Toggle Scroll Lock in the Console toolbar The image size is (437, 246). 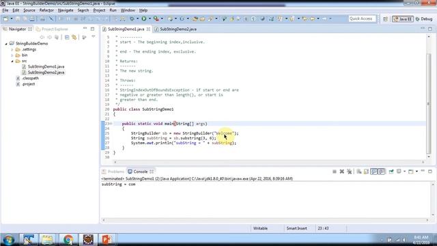click(x=366, y=172)
